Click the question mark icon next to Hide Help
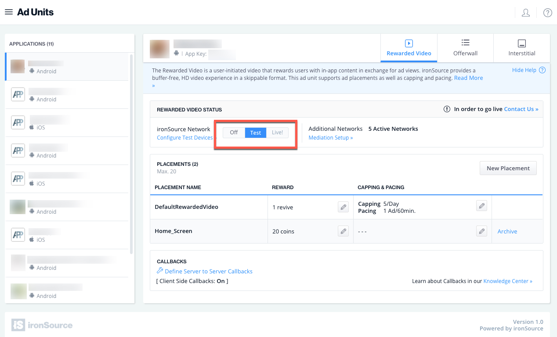Screen dimensions: 557x337 click(542, 70)
